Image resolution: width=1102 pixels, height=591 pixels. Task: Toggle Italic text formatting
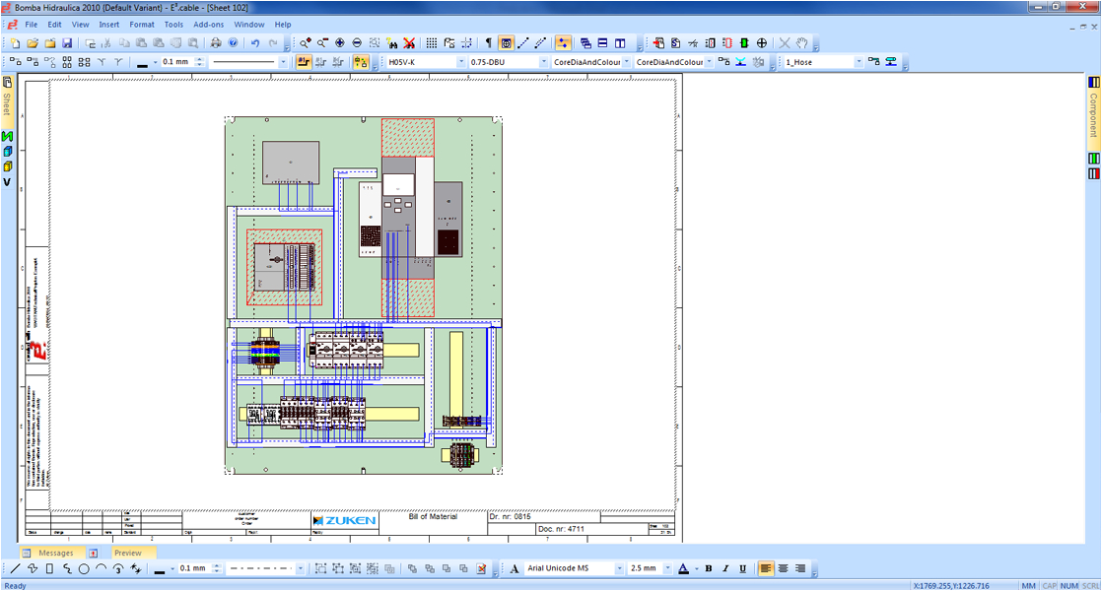[724, 568]
